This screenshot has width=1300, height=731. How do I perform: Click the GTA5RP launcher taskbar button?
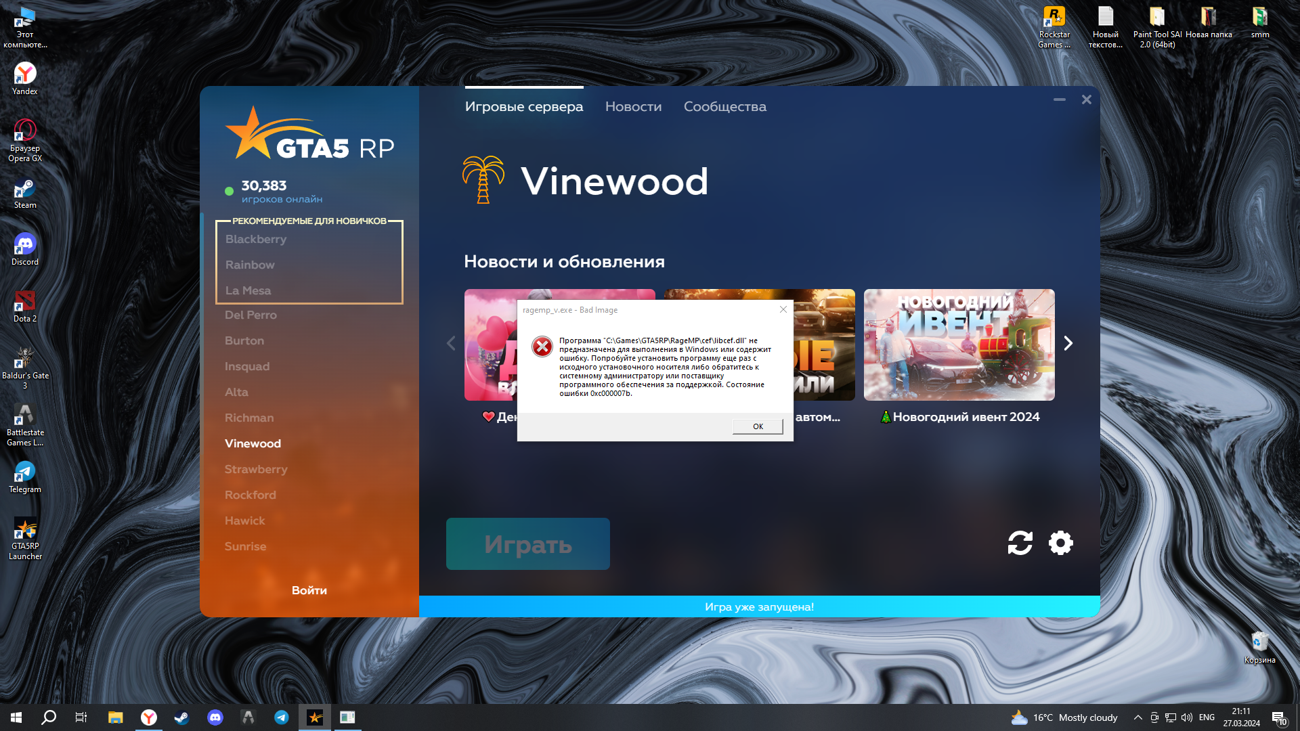[x=315, y=717]
